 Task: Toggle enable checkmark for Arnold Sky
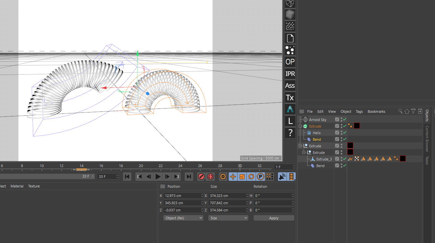345,119
